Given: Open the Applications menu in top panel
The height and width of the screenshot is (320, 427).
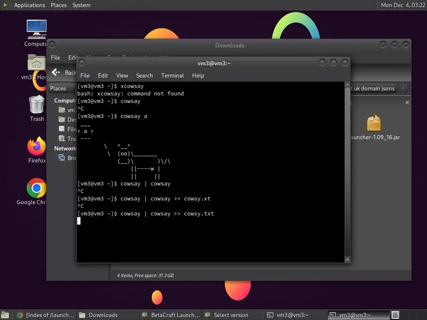Looking at the screenshot, I should pos(30,5).
